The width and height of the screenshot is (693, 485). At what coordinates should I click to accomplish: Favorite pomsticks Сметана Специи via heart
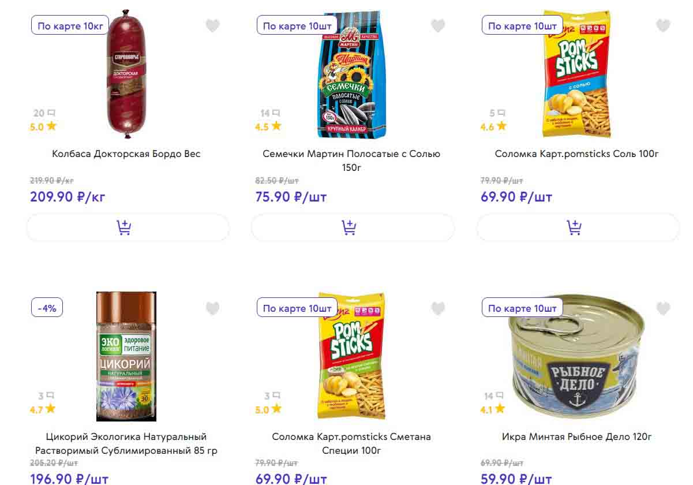(438, 308)
